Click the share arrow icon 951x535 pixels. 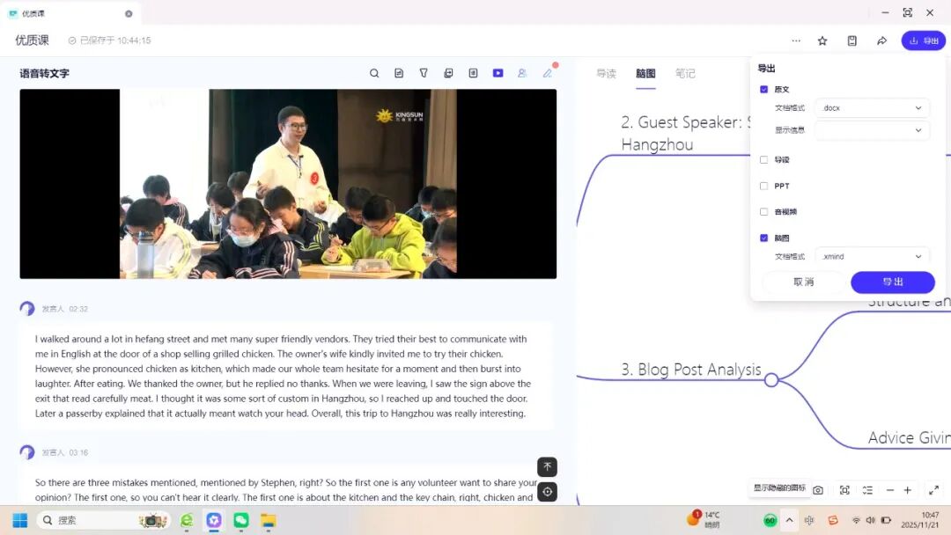click(881, 40)
